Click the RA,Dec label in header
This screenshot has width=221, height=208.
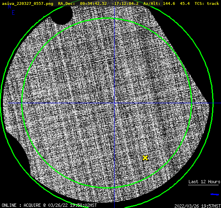[x=66, y=4]
